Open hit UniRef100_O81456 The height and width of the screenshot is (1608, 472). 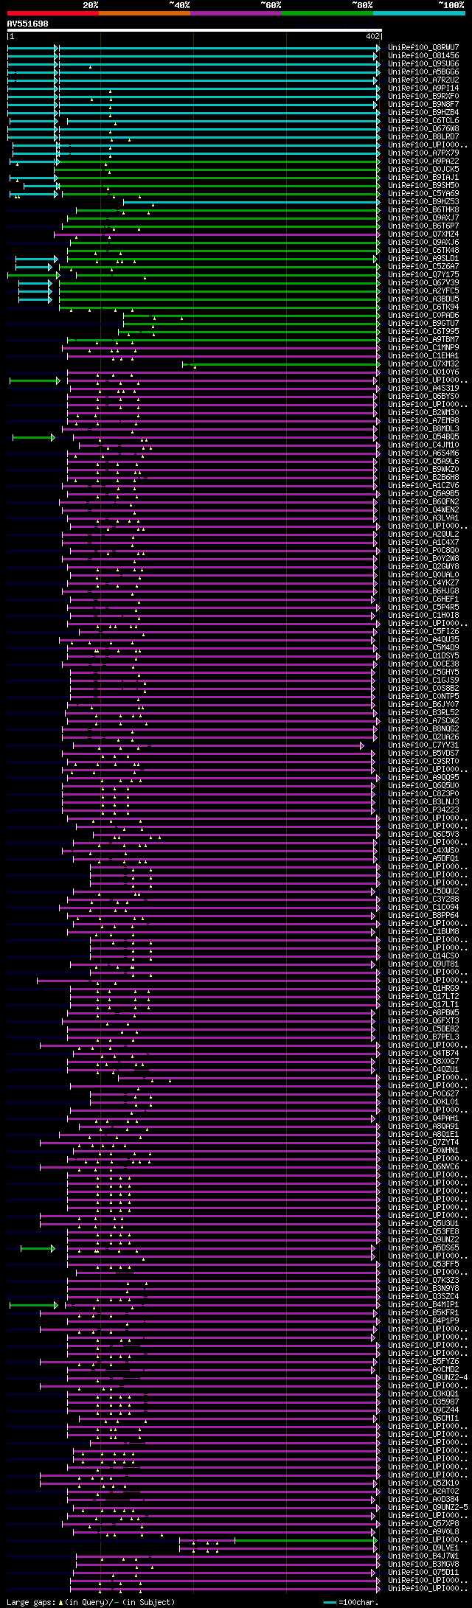click(x=423, y=56)
